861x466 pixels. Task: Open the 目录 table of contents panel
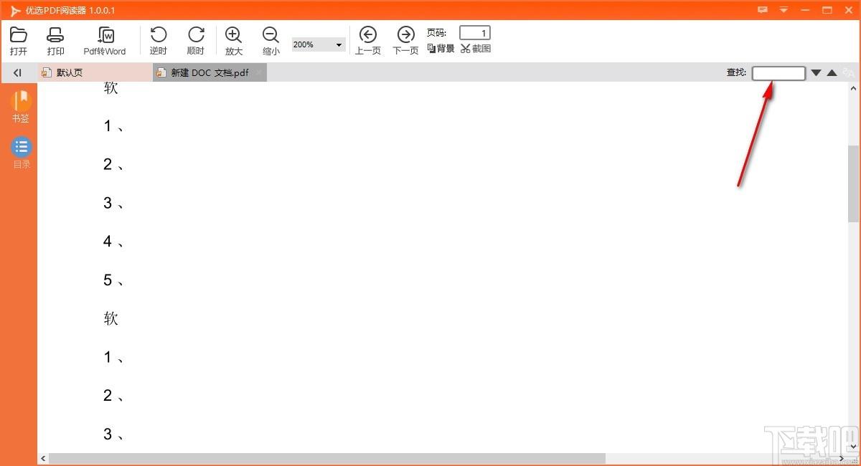click(x=22, y=153)
